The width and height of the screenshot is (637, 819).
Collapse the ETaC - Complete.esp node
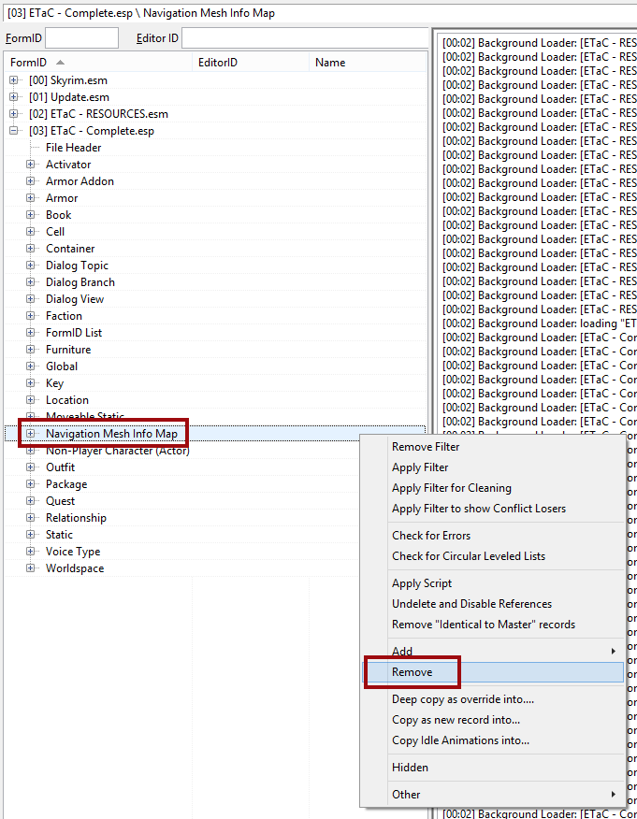(x=14, y=131)
